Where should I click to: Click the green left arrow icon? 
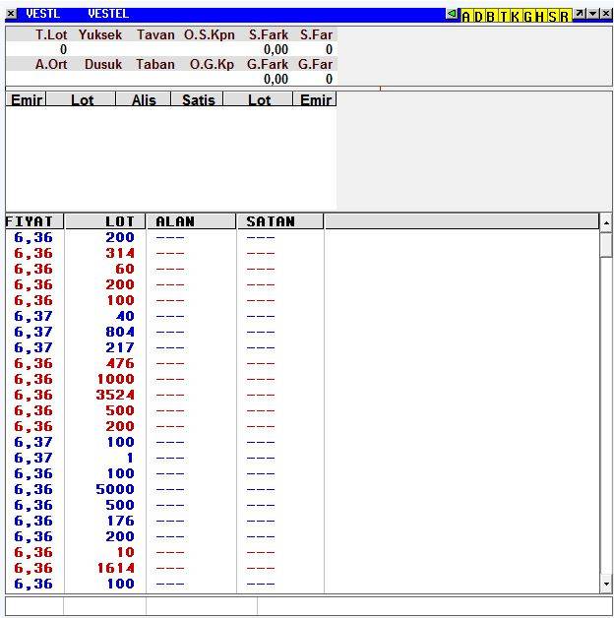[x=452, y=15]
